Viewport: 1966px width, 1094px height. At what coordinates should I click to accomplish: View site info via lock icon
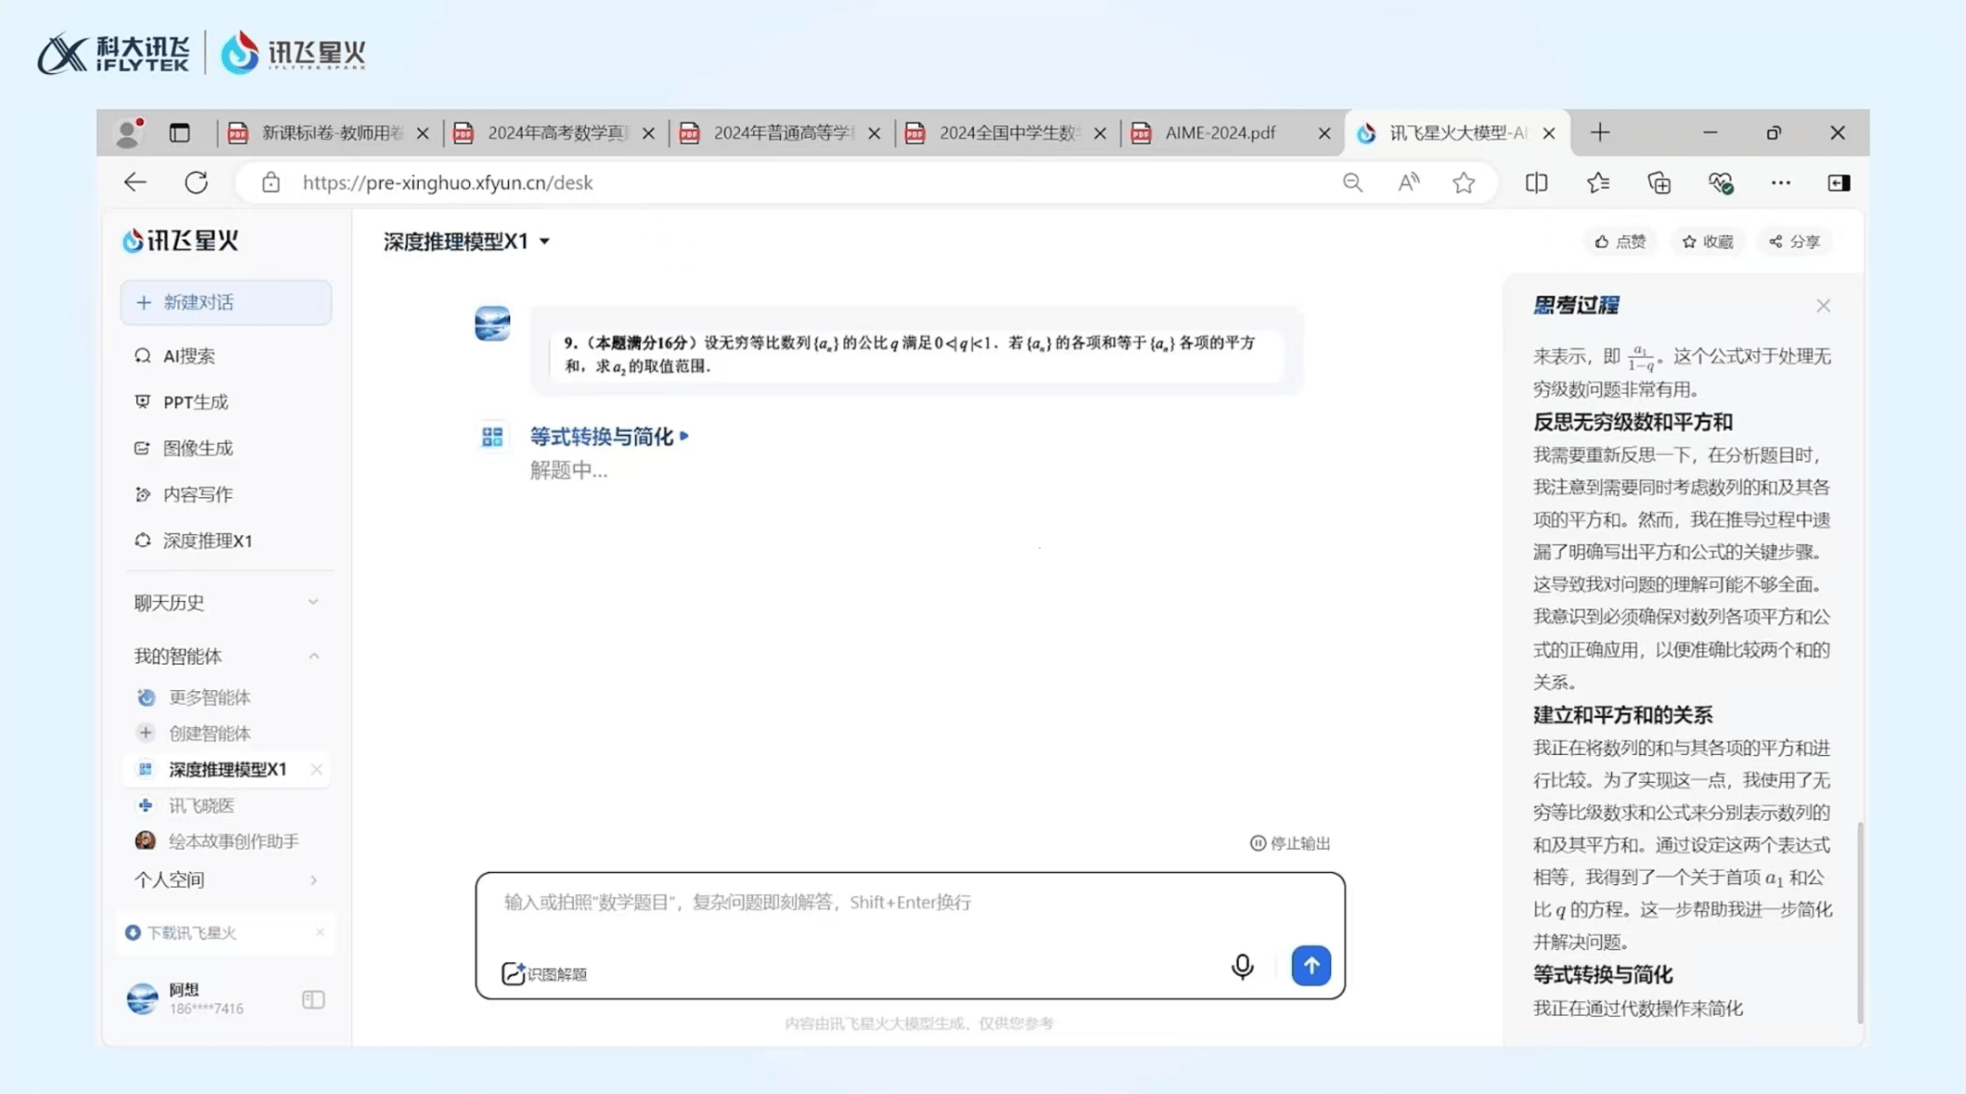[270, 182]
